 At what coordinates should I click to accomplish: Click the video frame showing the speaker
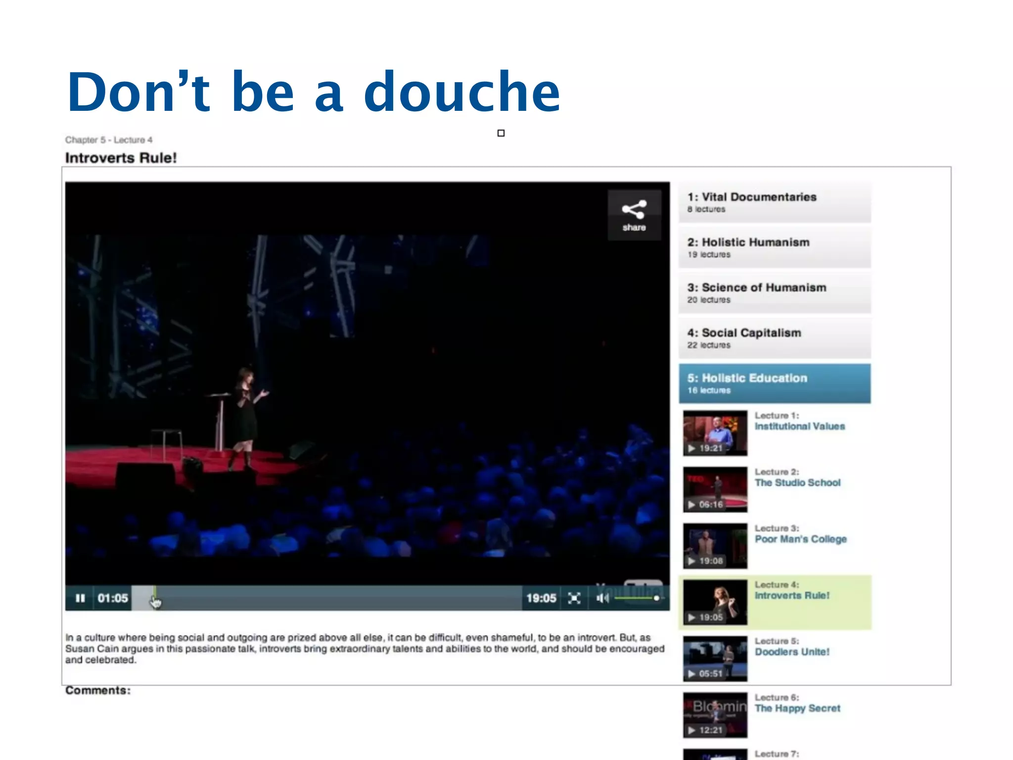[x=368, y=383]
